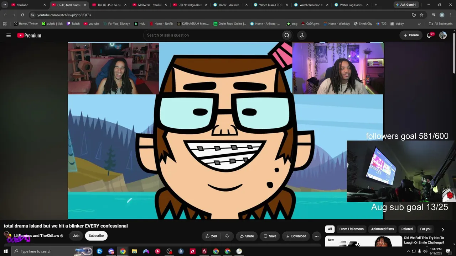Show next suggestion filter chips
This screenshot has height=256, width=456.
pos(443,229)
